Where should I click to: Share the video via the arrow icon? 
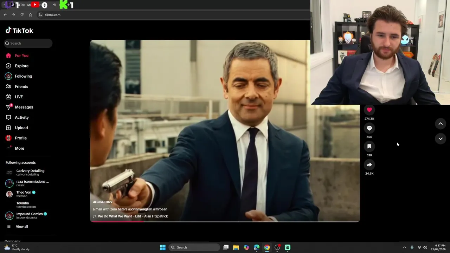coord(369,165)
